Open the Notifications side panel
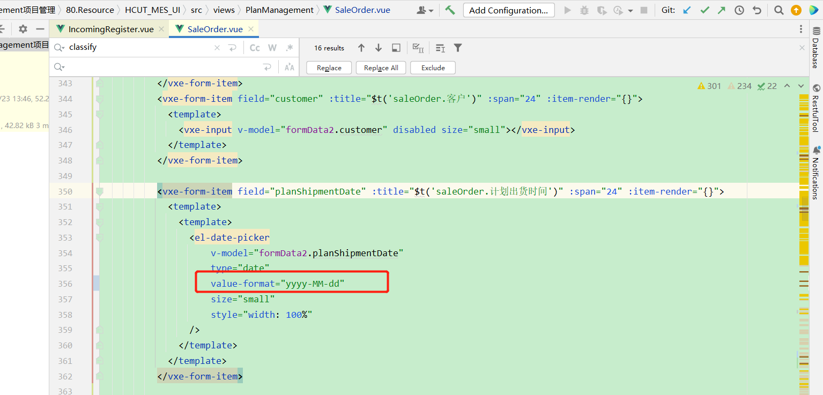Screen dimensions: 823x395 tap(815, 173)
